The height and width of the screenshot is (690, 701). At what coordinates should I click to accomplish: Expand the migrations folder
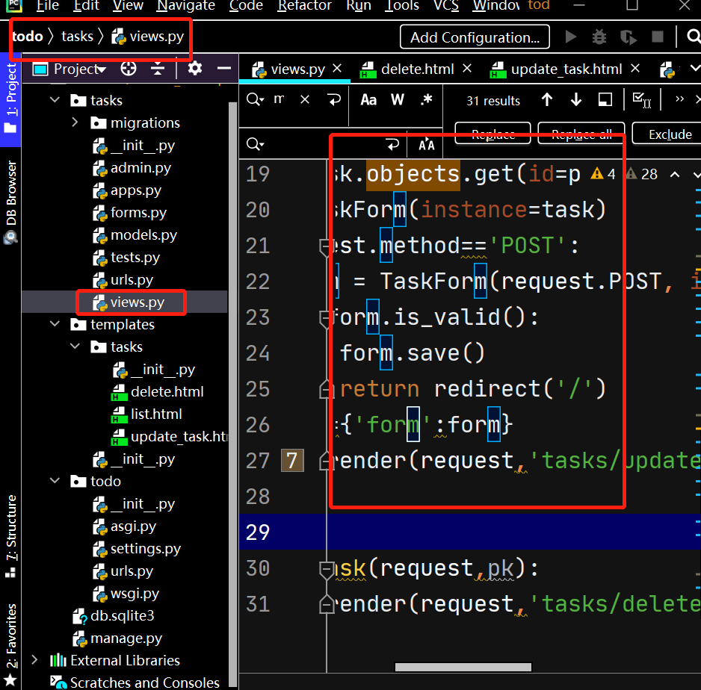tap(75, 122)
